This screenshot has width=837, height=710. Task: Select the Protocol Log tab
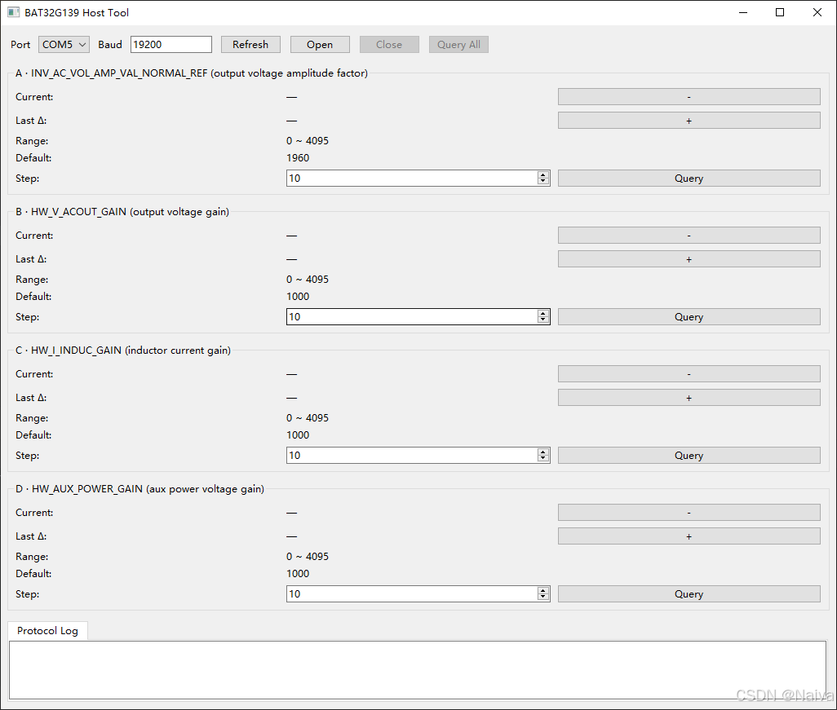tap(47, 630)
